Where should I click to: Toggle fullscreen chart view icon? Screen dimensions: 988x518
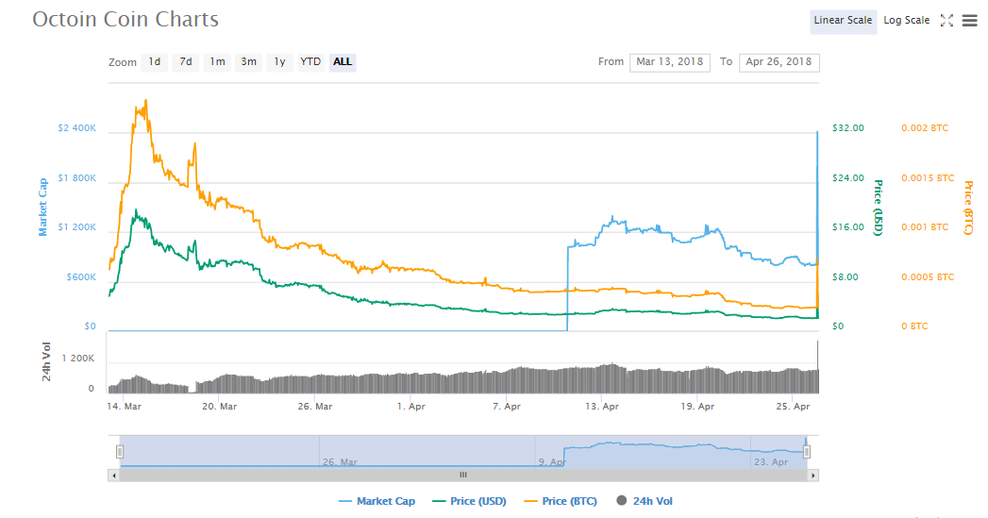[x=946, y=20]
